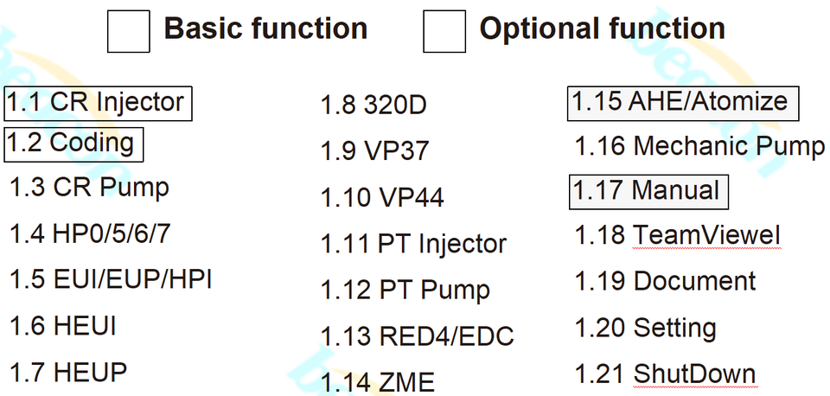The height and width of the screenshot is (396, 830).
Task: Select 1.1 CR Injector menu item
Action: (96, 103)
